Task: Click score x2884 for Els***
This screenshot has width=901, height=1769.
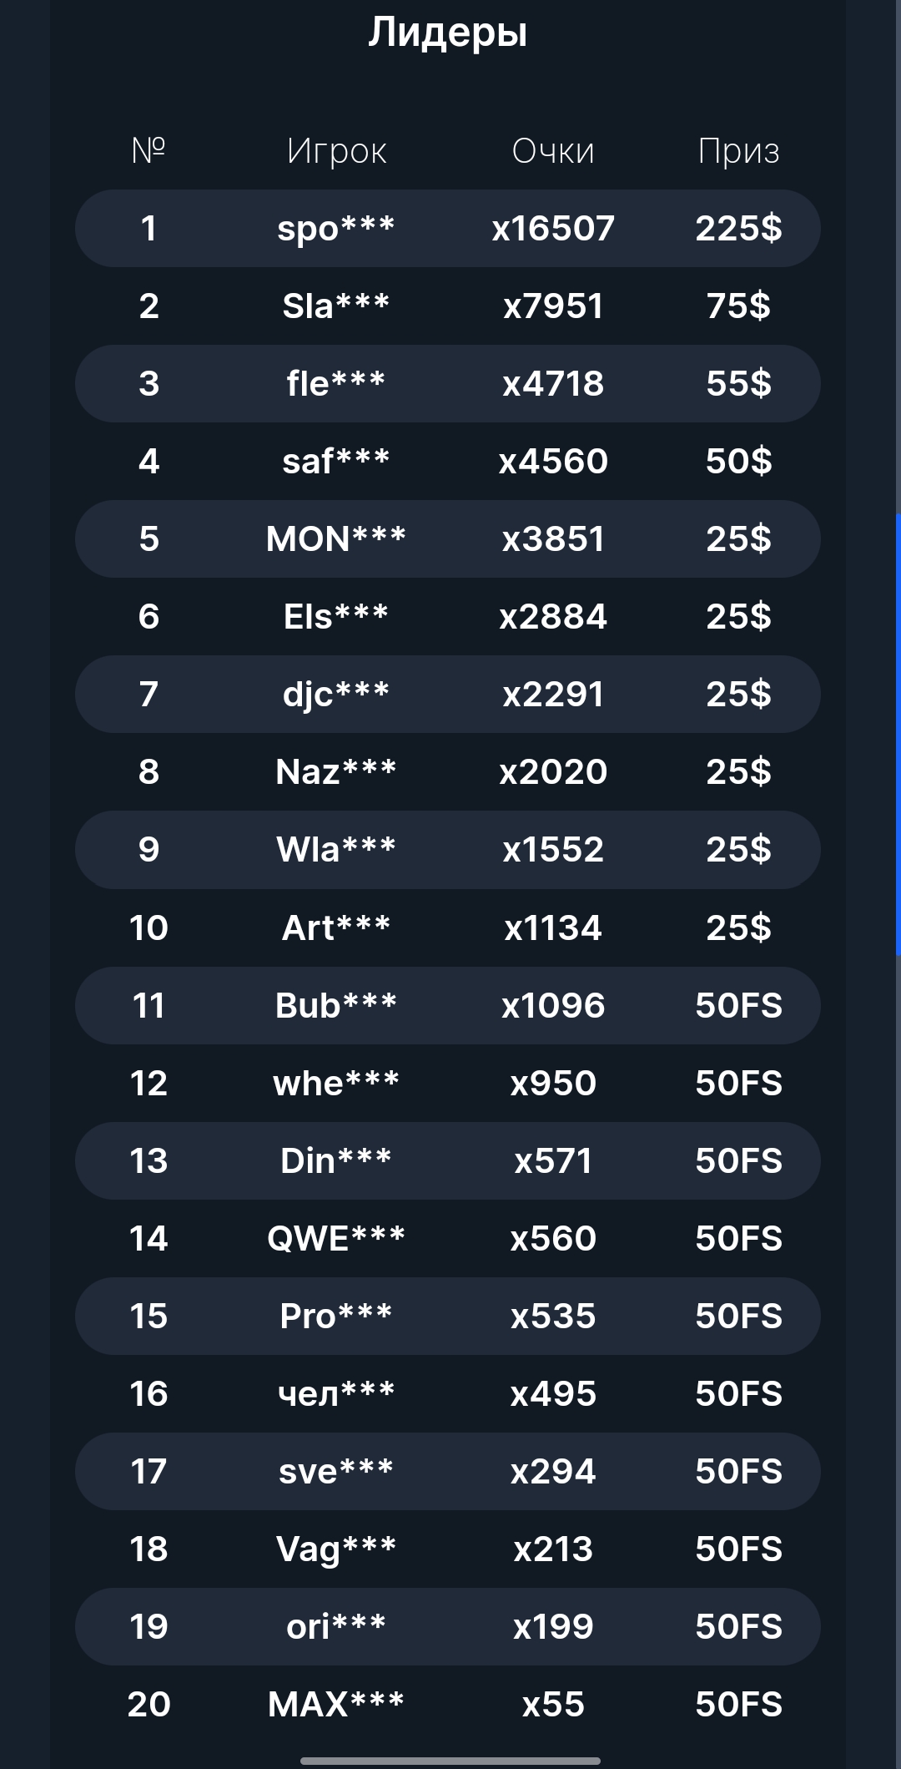Action: 553,616
